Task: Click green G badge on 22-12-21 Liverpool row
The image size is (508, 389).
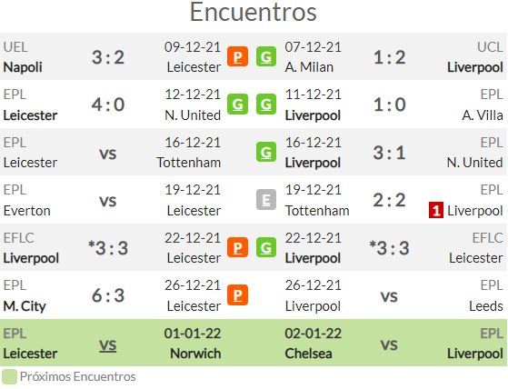Action: pos(266,247)
